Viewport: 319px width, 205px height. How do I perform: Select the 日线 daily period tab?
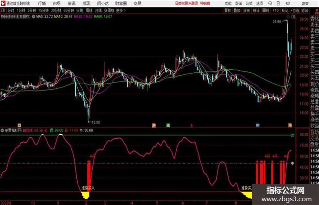click(80, 10)
